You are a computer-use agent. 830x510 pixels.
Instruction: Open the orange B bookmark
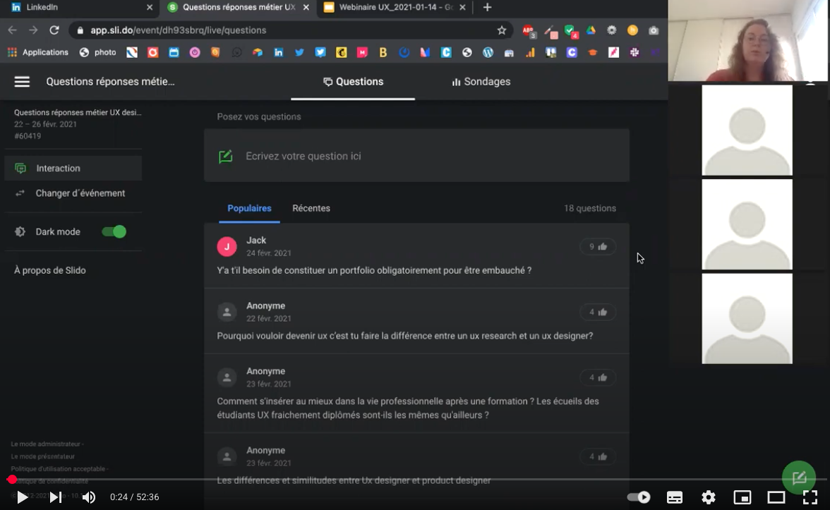tap(383, 52)
